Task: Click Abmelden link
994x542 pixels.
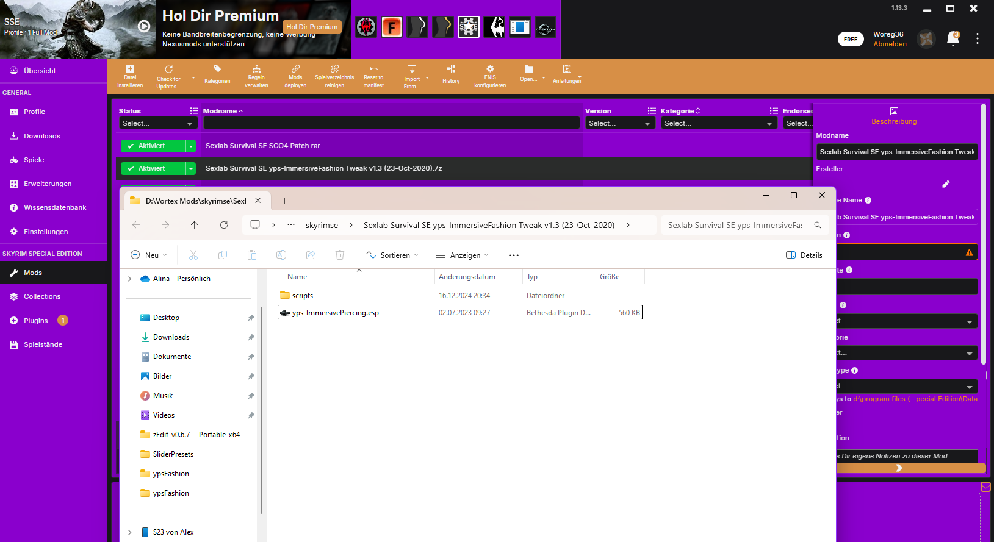Action: pos(890,44)
